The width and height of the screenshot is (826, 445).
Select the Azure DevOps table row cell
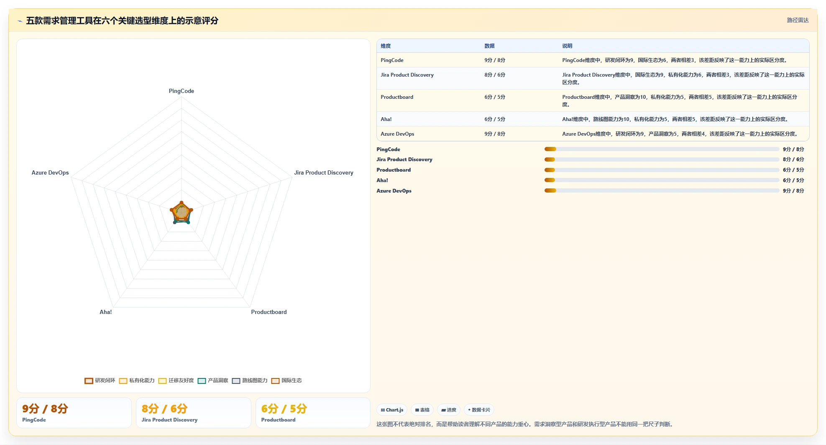[x=397, y=134]
